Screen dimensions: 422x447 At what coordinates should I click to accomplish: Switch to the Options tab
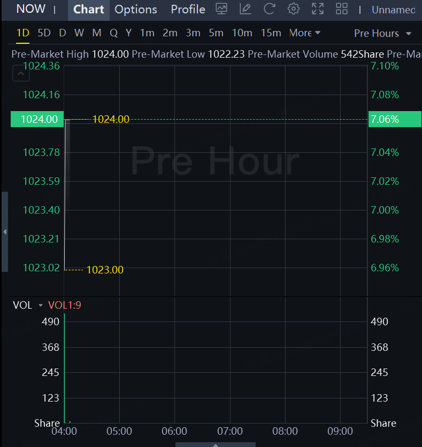[x=136, y=10]
